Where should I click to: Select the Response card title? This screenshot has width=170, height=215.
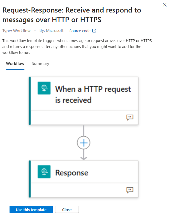tap(71, 173)
